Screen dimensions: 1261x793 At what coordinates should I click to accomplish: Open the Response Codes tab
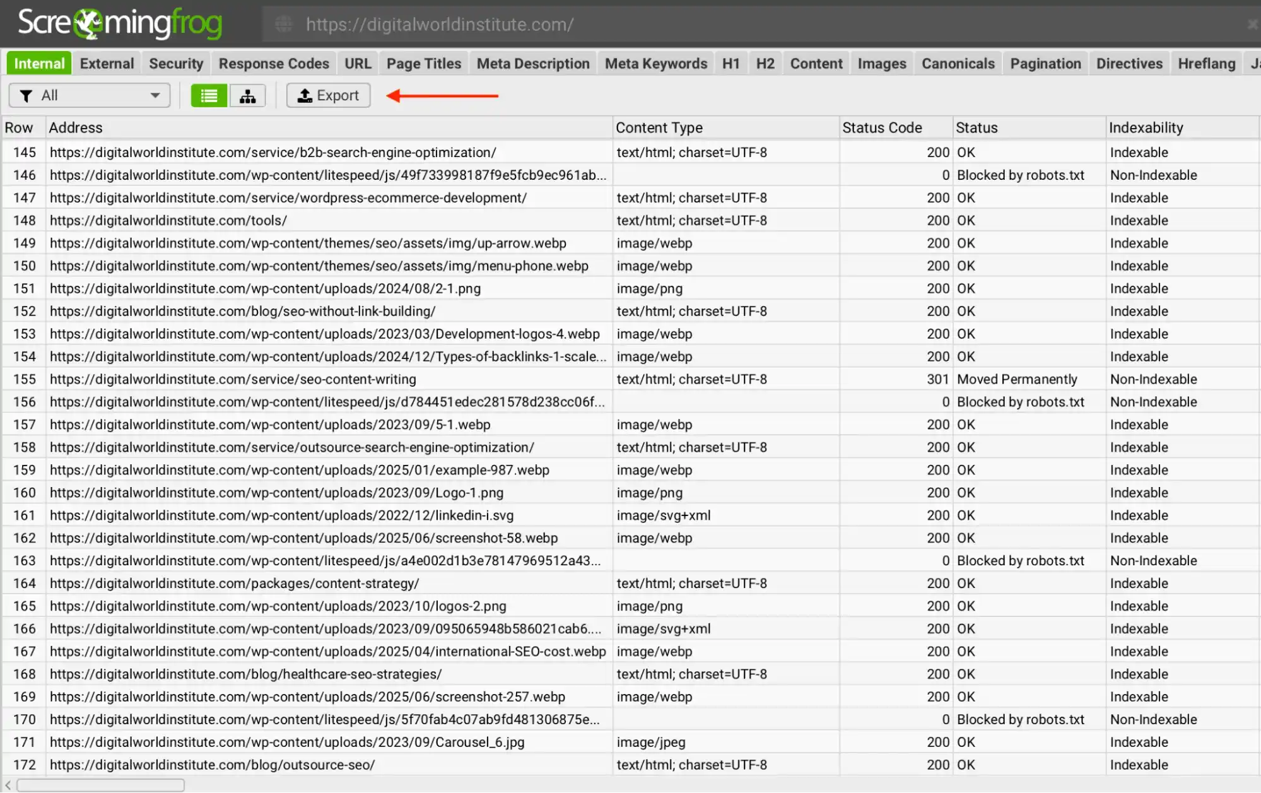coord(274,62)
